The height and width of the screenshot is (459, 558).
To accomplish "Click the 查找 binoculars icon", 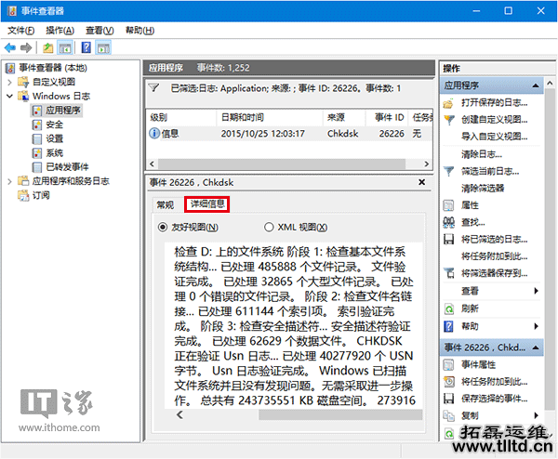I will pos(449,222).
